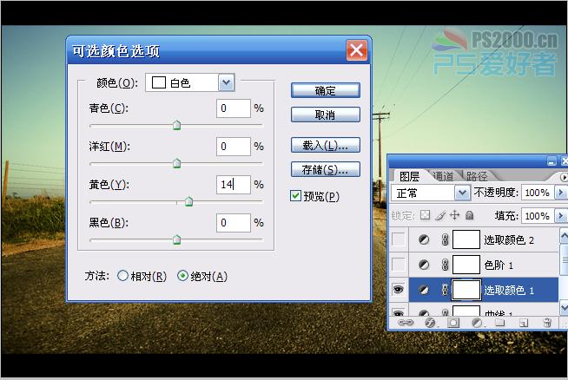Screen dimensions: 568x380
Task: Toggle the 预览(P) preview checkbox
Action: (295, 196)
